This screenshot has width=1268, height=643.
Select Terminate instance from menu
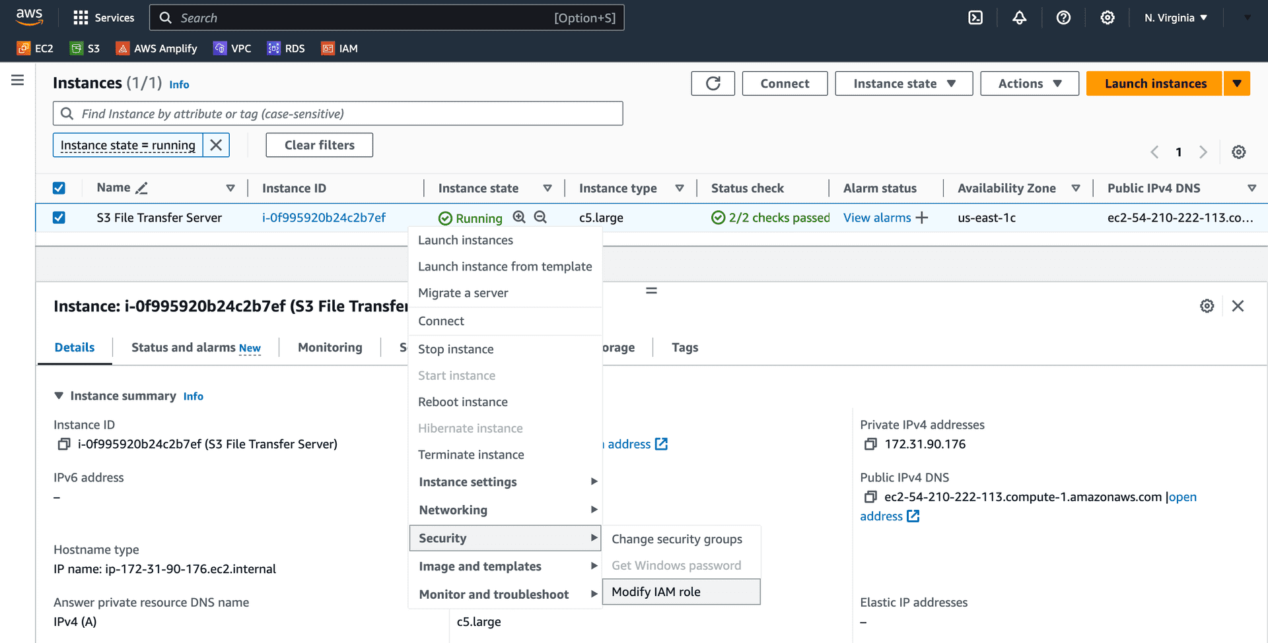tap(505, 454)
